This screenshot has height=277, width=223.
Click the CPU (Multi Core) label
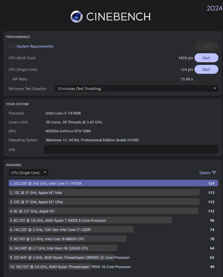click(22, 58)
